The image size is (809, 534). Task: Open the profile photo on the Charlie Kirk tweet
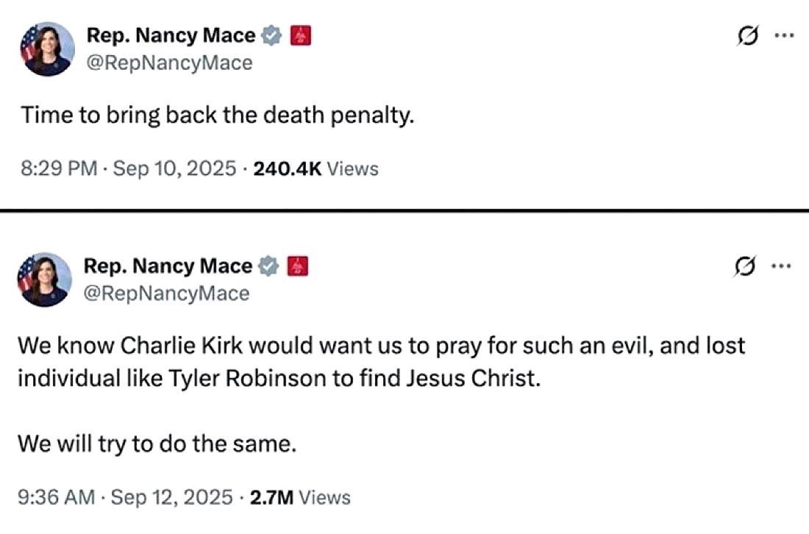[x=46, y=280]
